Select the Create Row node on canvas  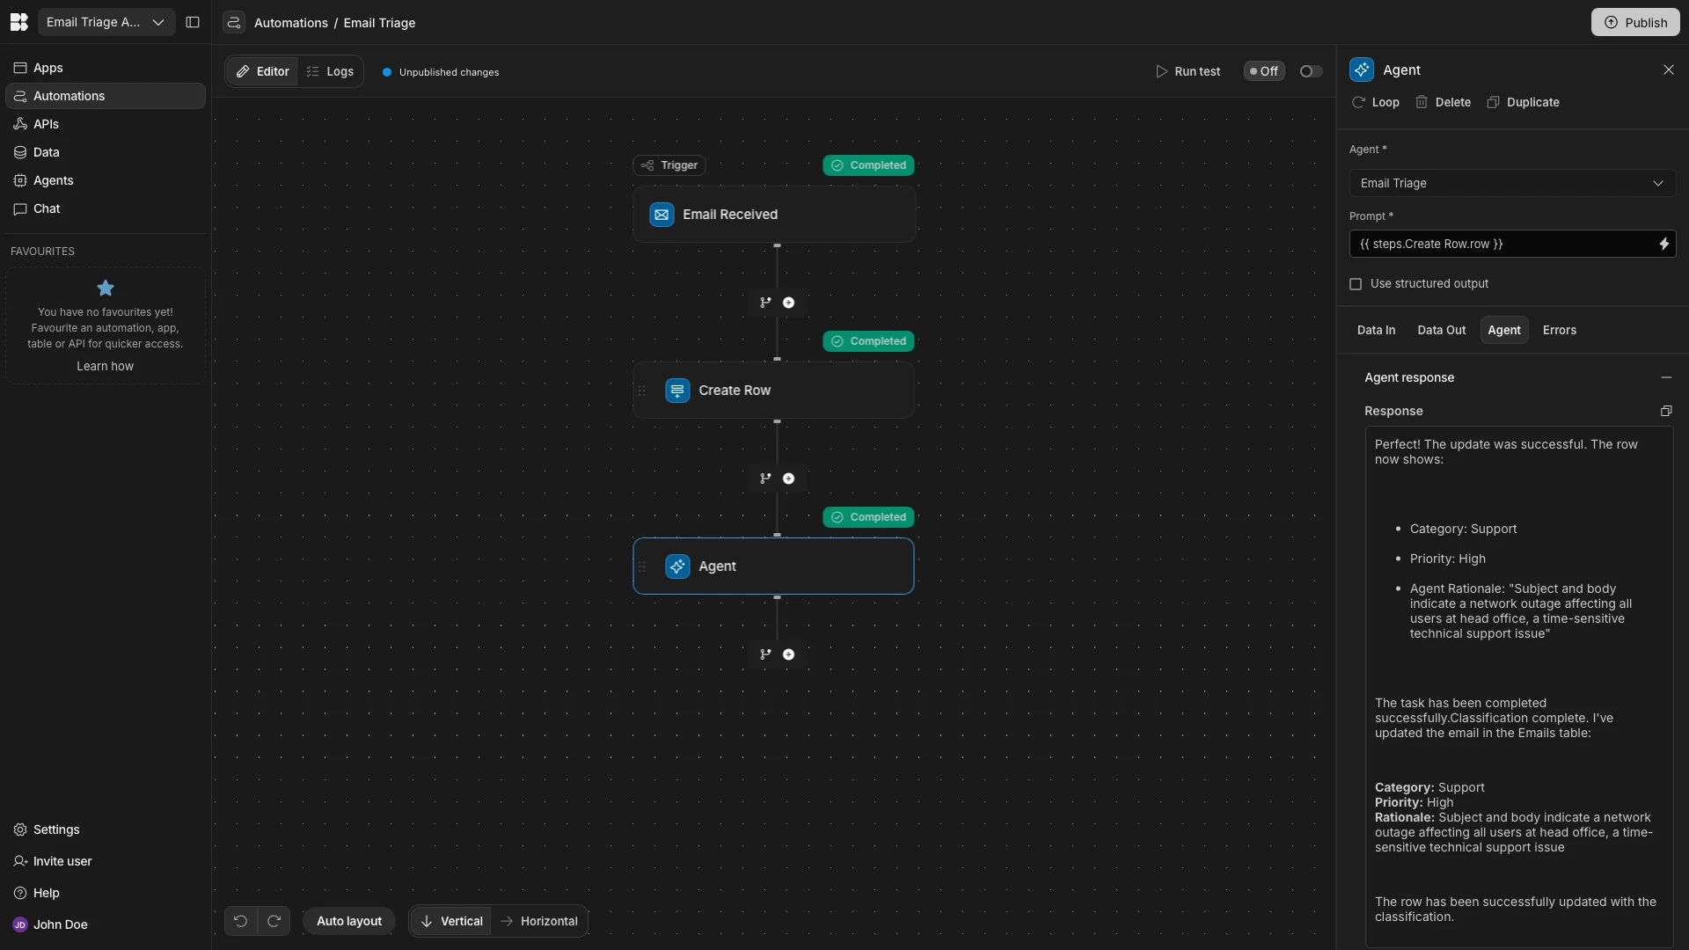pos(773,391)
